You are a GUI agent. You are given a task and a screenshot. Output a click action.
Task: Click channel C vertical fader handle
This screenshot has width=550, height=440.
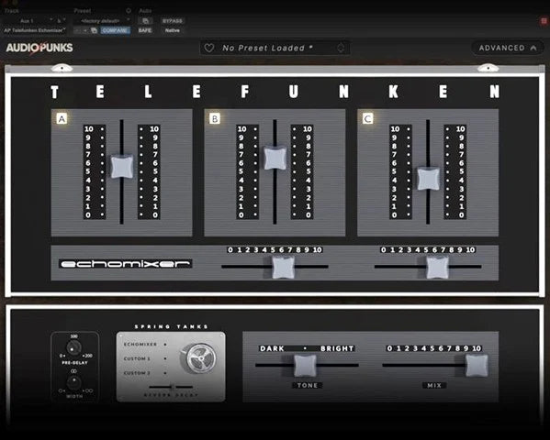428,179
